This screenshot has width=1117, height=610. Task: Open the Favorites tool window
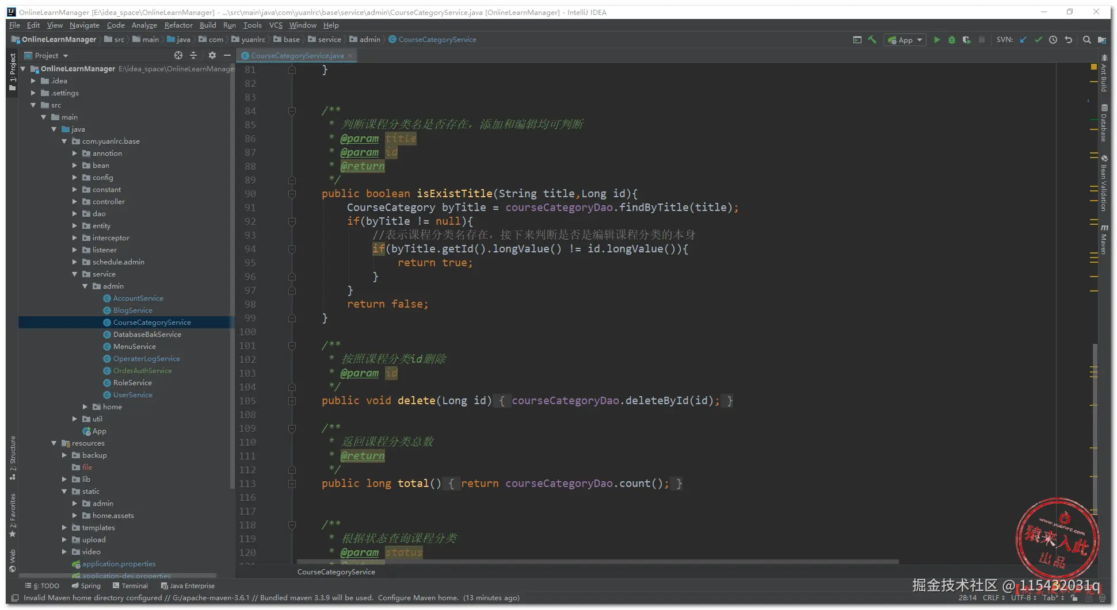tap(13, 515)
